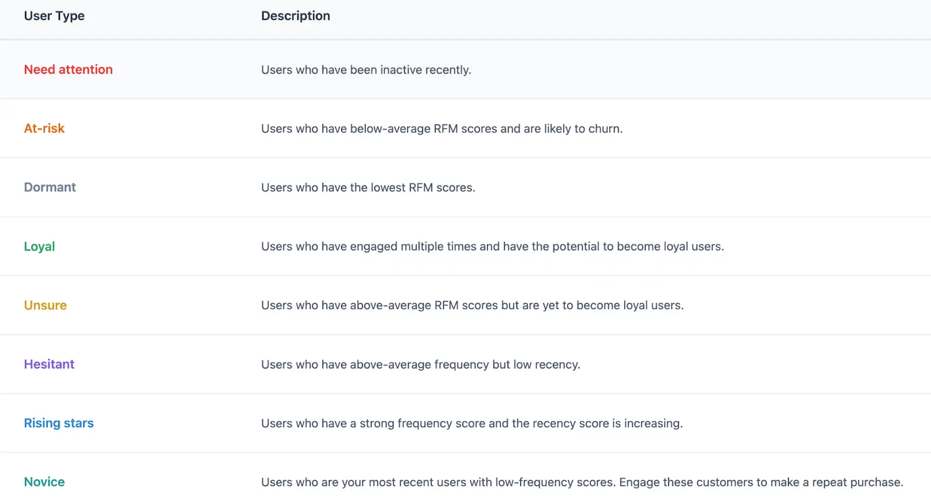Open the At-risk user segment

[44, 128]
